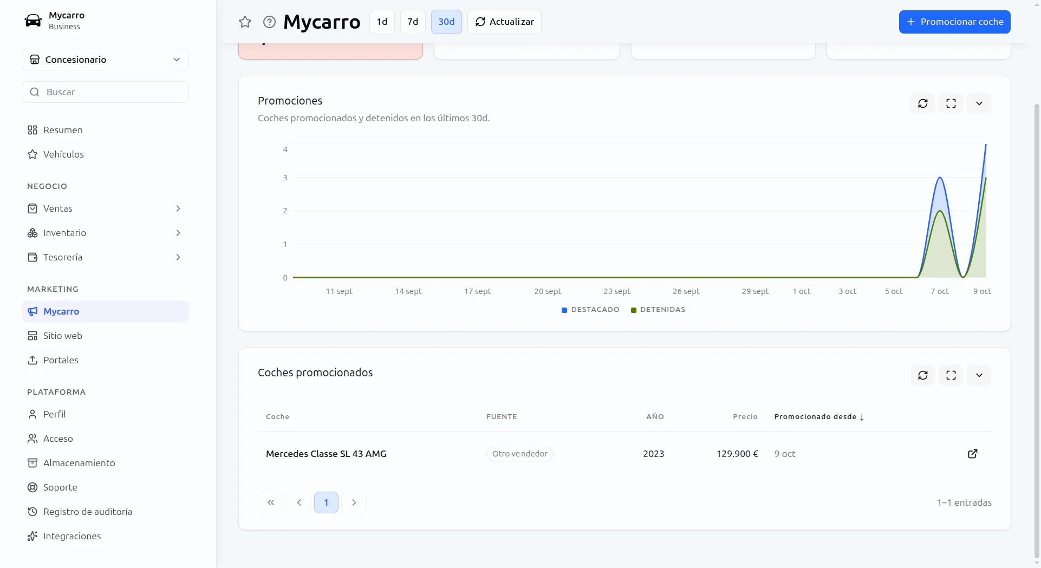Viewport: 1041px width, 568px height.
Task: Click the Buscar search field
Action: [x=105, y=92]
